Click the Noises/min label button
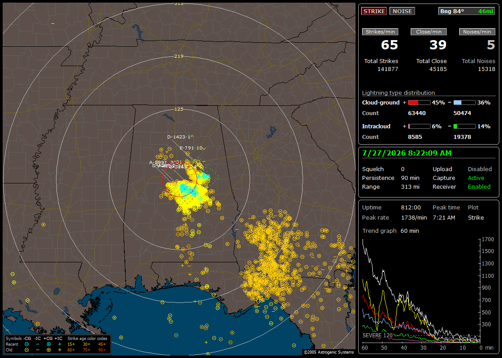This screenshot has height=358, width=502. (x=477, y=32)
